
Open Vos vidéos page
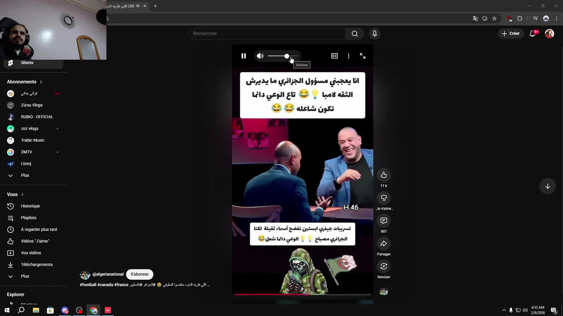33,253
